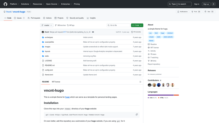Viewport: 219px width, 123px height.
Task: Open the GitHub home logo
Action: pos(5,4)
